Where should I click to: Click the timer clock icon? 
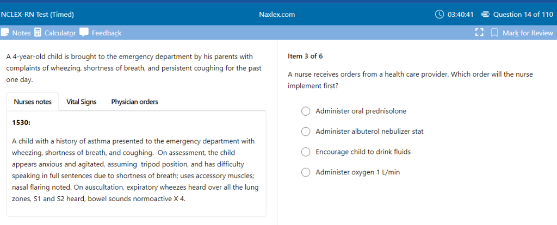440,14
